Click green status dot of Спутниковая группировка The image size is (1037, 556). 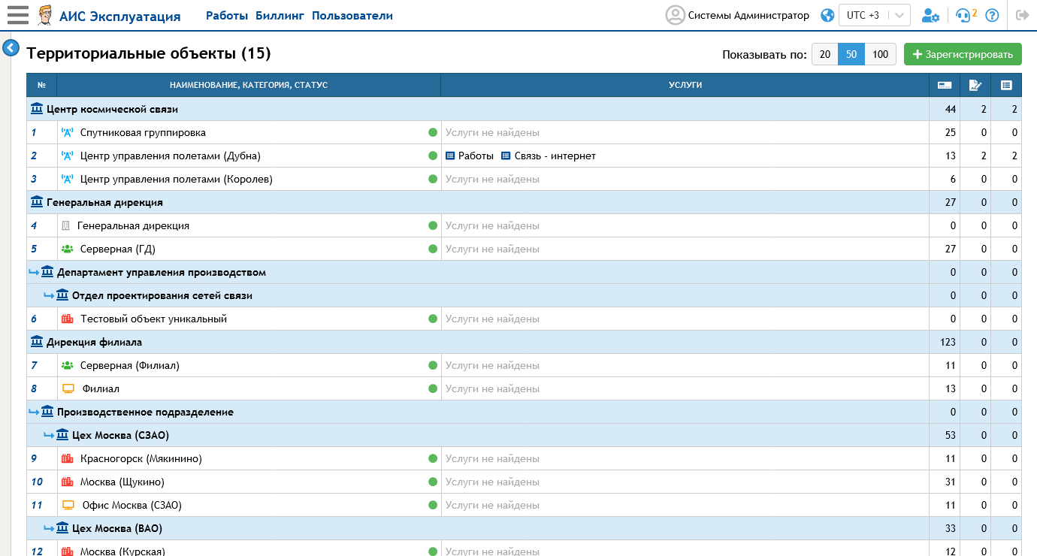433,132
